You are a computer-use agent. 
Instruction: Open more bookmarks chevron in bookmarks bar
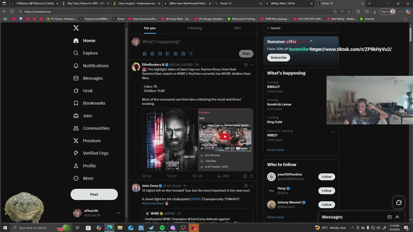pos(405,19)
